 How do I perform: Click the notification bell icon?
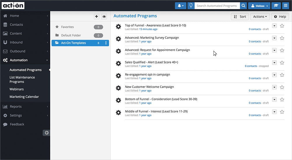[180, 6]
